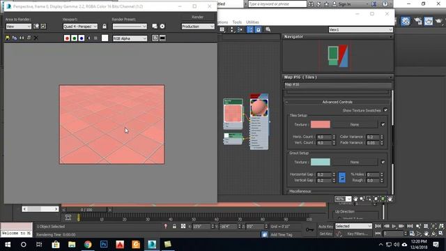Click the Navigator thumbnail preview
The image size is (446, 251).
pyautogui.click(x=338, y=56)
